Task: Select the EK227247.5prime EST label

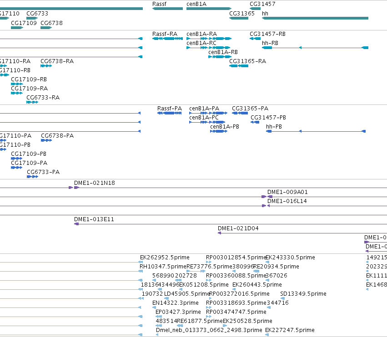Action: pos(290,330)
